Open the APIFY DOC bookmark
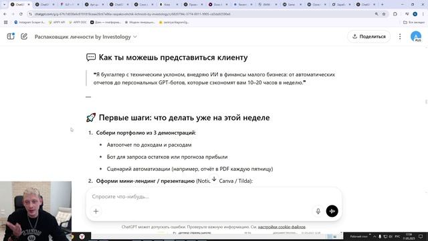Viewport: 428px width, 241px height. [x=78, y=22]
